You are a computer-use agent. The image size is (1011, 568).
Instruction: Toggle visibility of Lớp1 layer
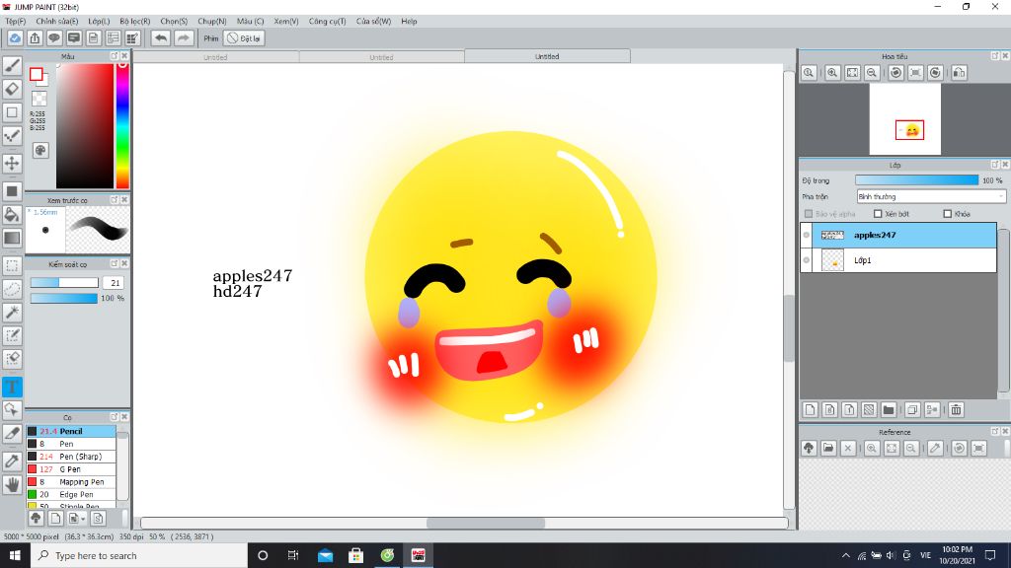[806, 260]
